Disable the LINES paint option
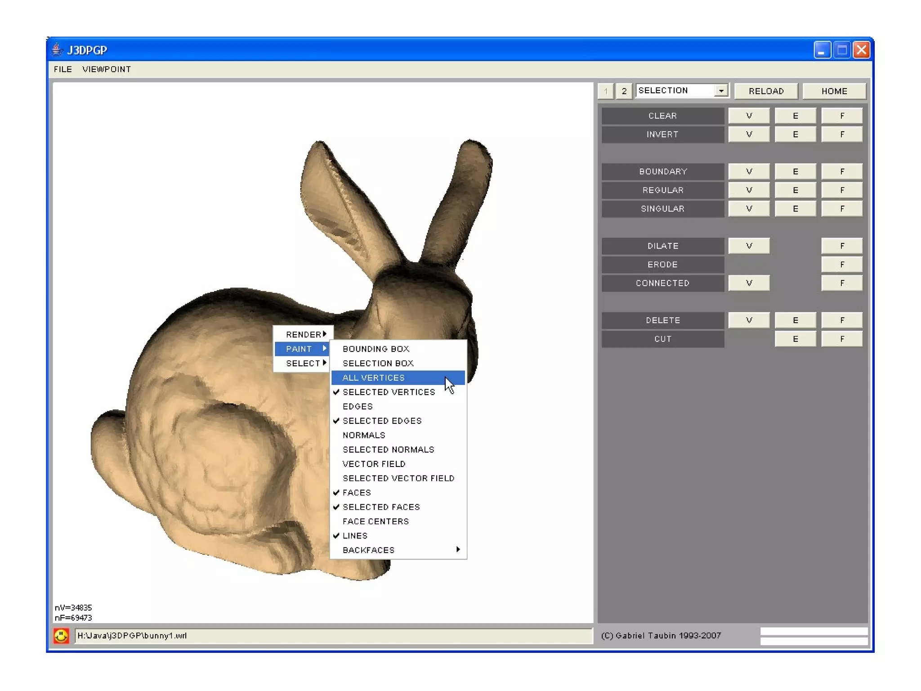 [355, 536]
